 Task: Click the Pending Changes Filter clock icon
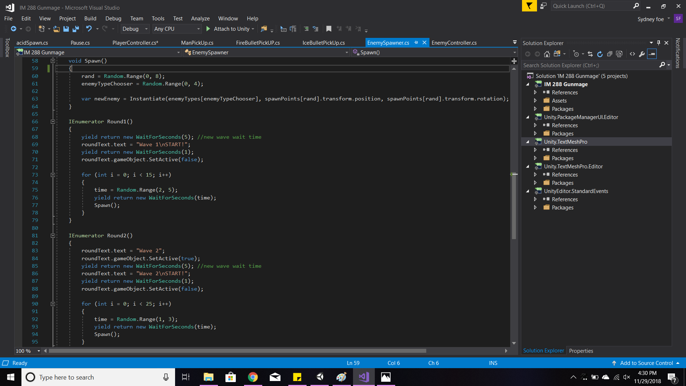tap(576, 54)
